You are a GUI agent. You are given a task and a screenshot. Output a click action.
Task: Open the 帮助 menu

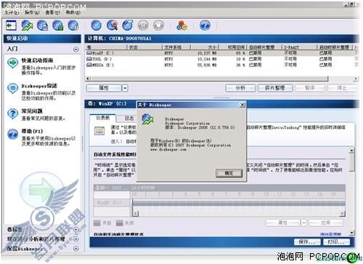point(73,12)
